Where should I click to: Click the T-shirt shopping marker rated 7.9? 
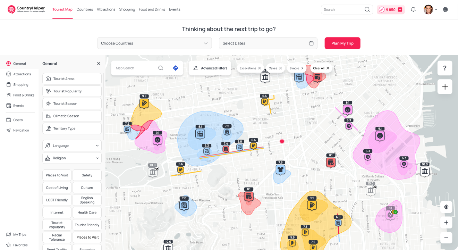280,169
